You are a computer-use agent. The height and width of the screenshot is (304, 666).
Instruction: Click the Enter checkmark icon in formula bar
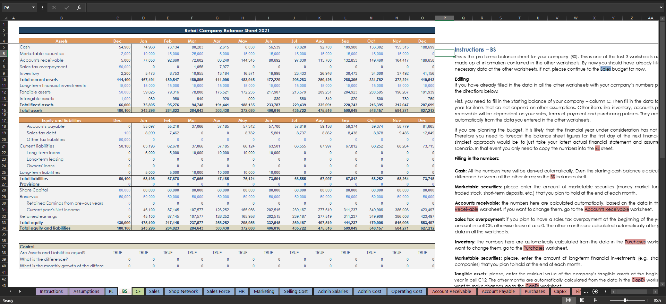tap(66, 8)
